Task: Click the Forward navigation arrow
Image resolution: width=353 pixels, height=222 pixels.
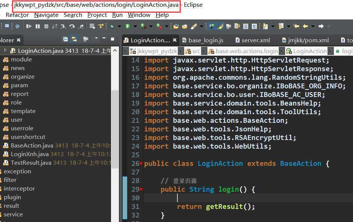Action: (x=321, y=26)
